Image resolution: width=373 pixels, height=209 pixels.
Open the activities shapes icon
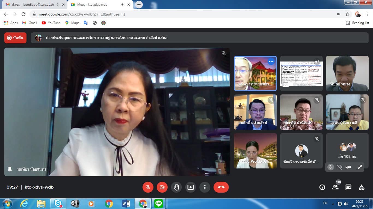coord(362,187)
